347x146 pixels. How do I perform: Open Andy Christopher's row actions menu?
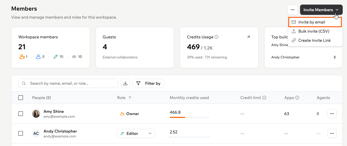332,133
